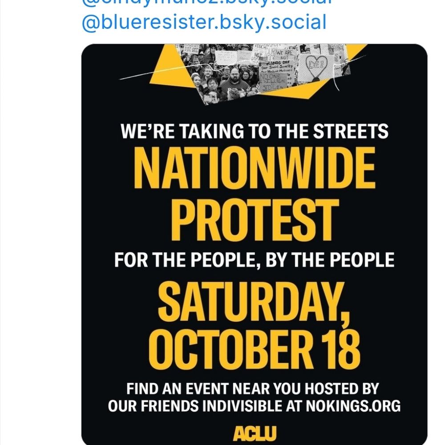Click the left yellow triangle shape
Viewport: 445px width, 445px height.
tap(167, 68)
